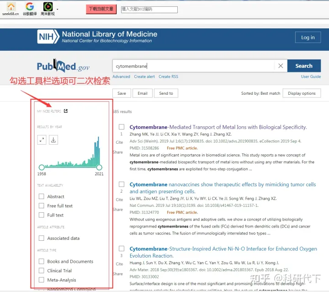Click the Save results button
This screenshot has width=329, height=292.
coord(122,93)
